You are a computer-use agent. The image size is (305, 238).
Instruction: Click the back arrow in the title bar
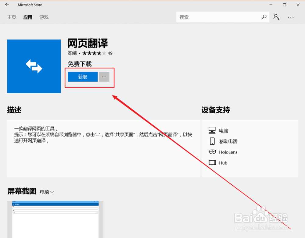click(7, 5)
